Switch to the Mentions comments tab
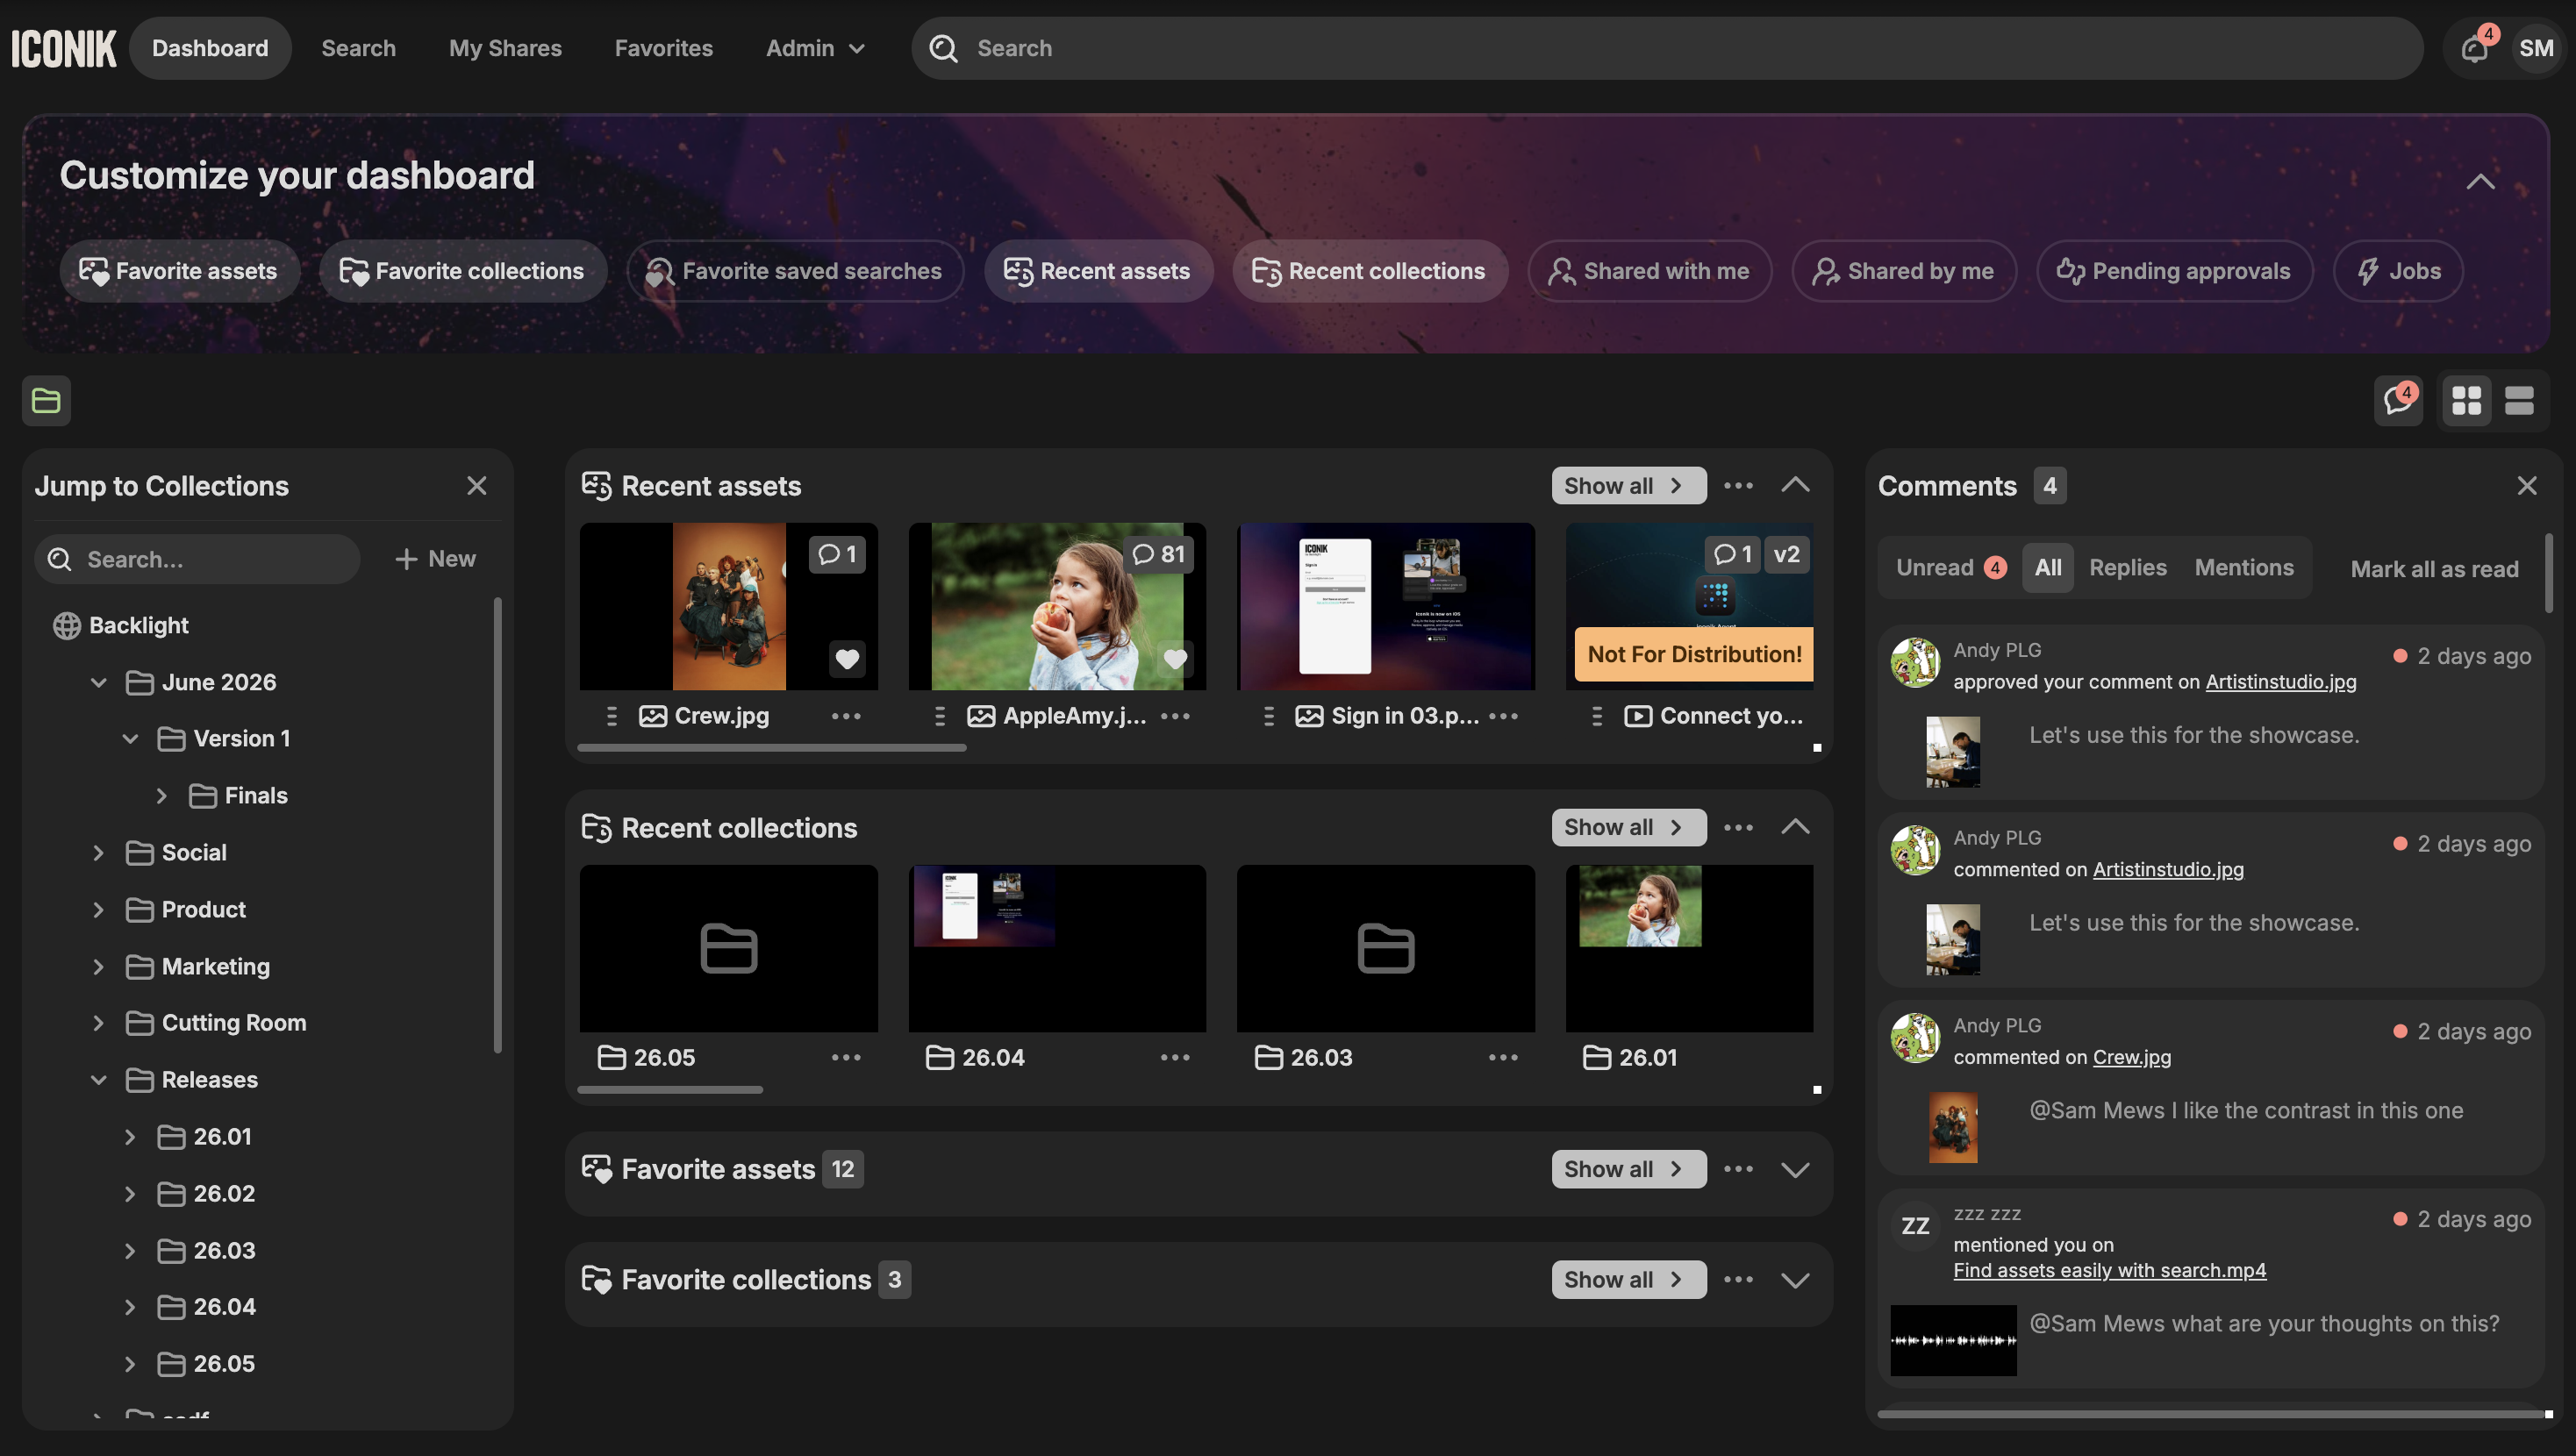 [x=2244, y=568]
